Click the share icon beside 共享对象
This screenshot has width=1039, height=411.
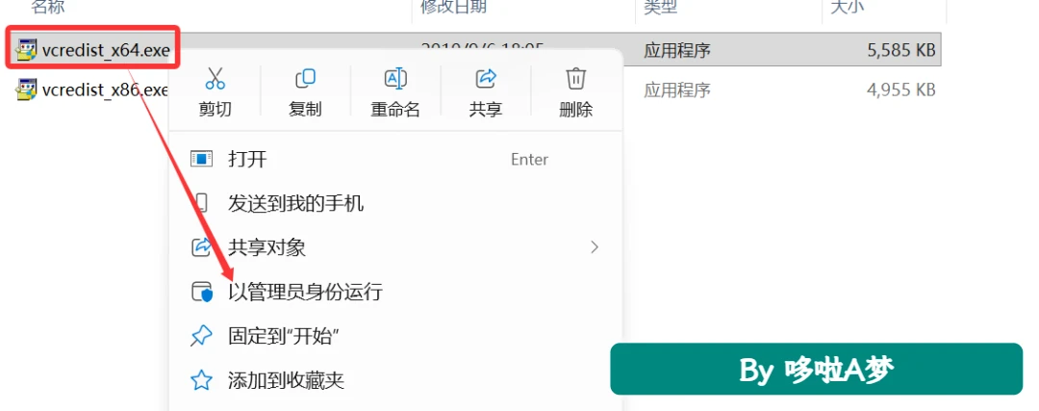coord(201,248)
